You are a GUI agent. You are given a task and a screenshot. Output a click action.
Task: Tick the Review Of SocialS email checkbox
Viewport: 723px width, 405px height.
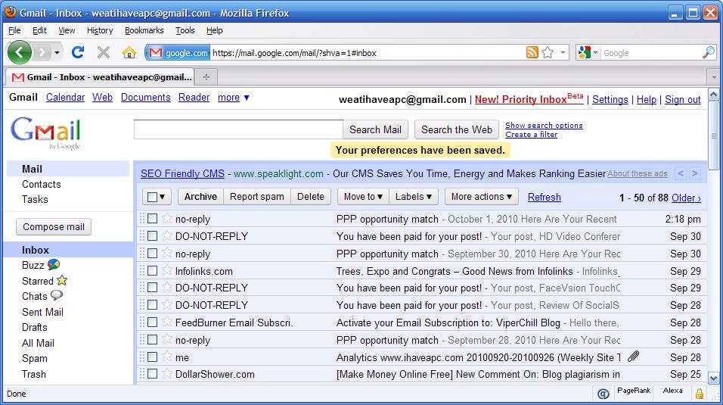point(153,305)
